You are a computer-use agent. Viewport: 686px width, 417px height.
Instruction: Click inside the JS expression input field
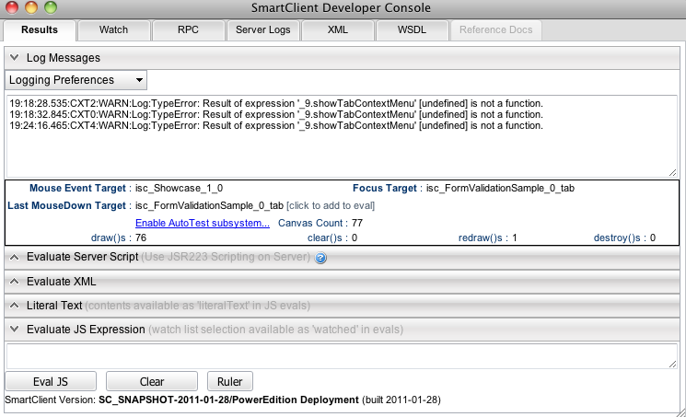coord(342,356)
